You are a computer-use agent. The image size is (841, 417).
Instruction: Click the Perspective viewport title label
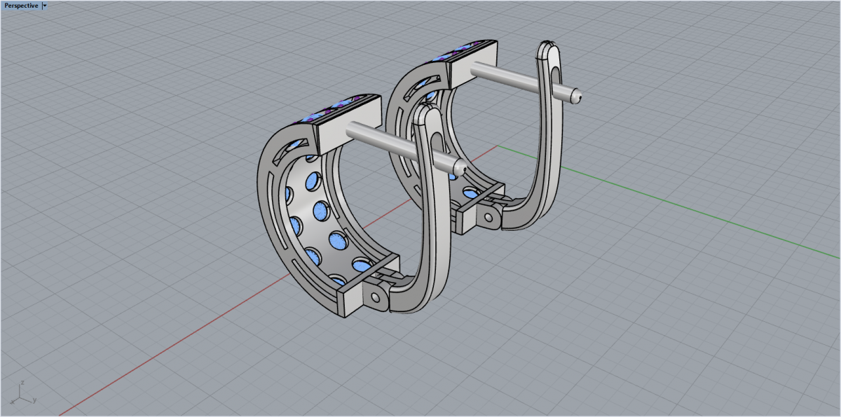21,6
